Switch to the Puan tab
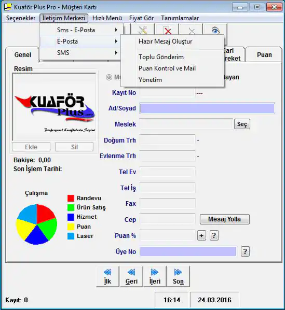This screenshot has height=310, width=285. tap(264, 55)
